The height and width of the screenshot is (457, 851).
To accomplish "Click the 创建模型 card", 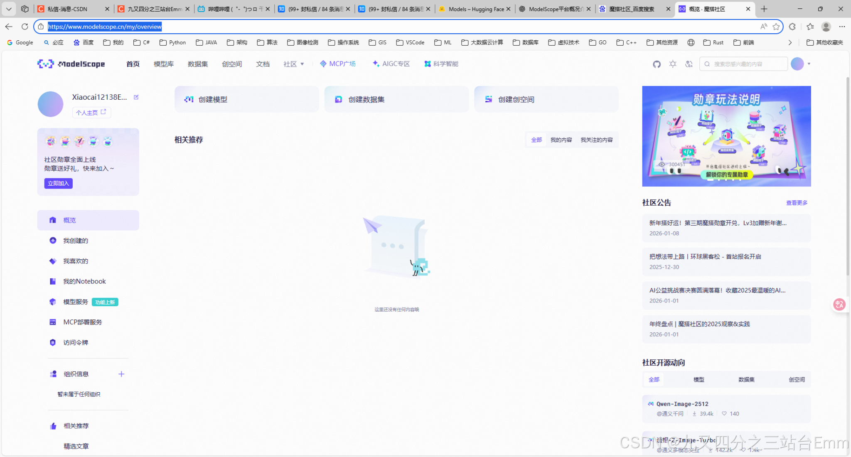I will 246,99.
